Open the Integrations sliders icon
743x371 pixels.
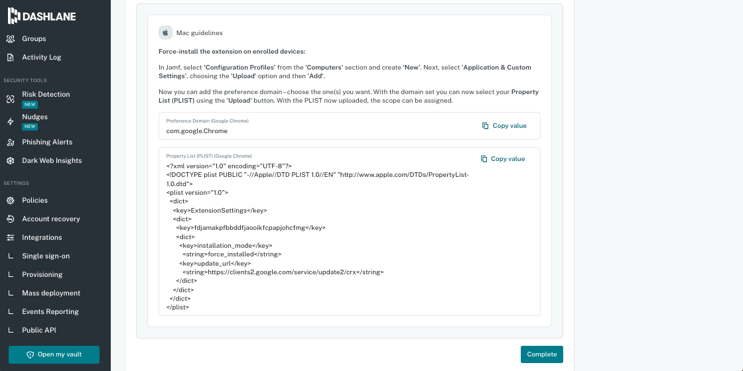pos(11,238)
